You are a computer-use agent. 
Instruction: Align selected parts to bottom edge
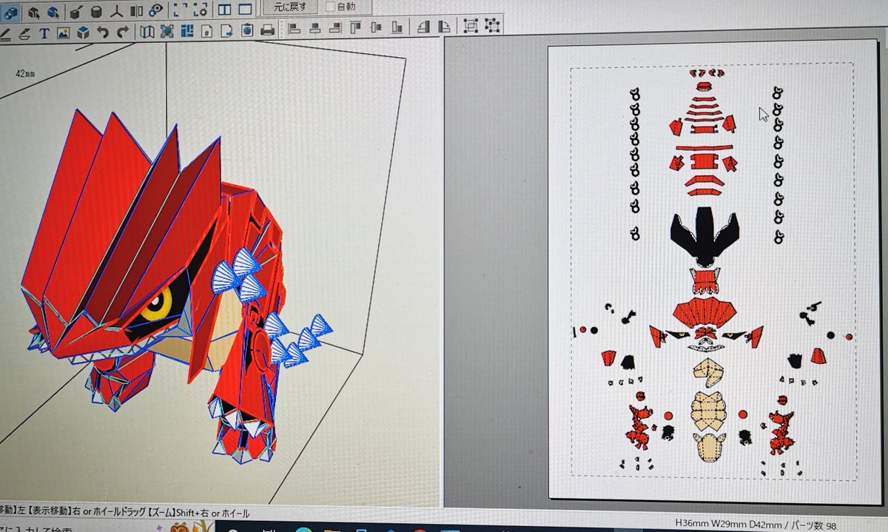(x=397, y=27)
